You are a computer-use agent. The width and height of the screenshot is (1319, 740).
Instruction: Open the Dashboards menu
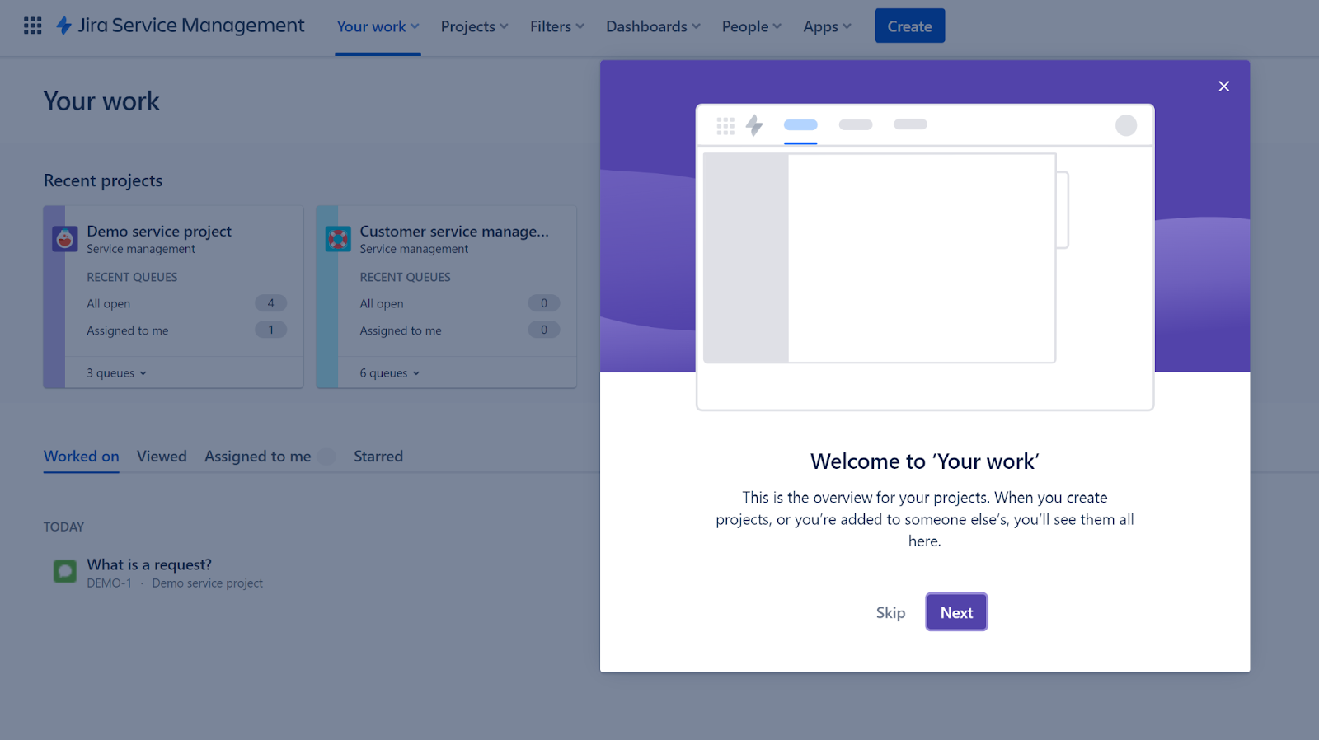coord(653,26)
